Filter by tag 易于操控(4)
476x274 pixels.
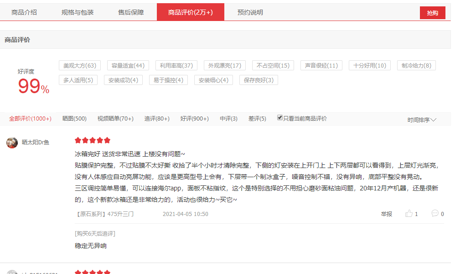[x=168, y=80]
